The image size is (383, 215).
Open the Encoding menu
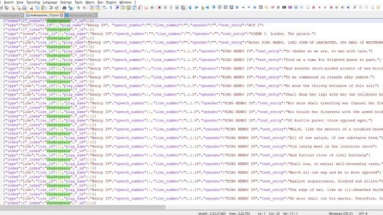click(33, 2)
